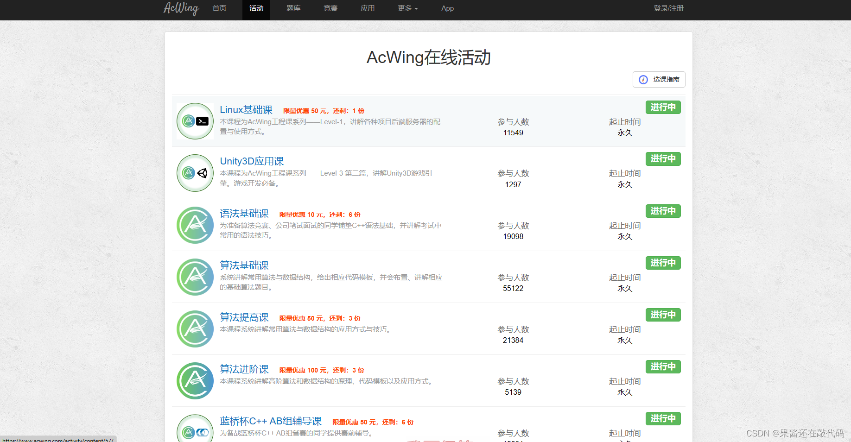Click participant count 11549

point(513,133)
